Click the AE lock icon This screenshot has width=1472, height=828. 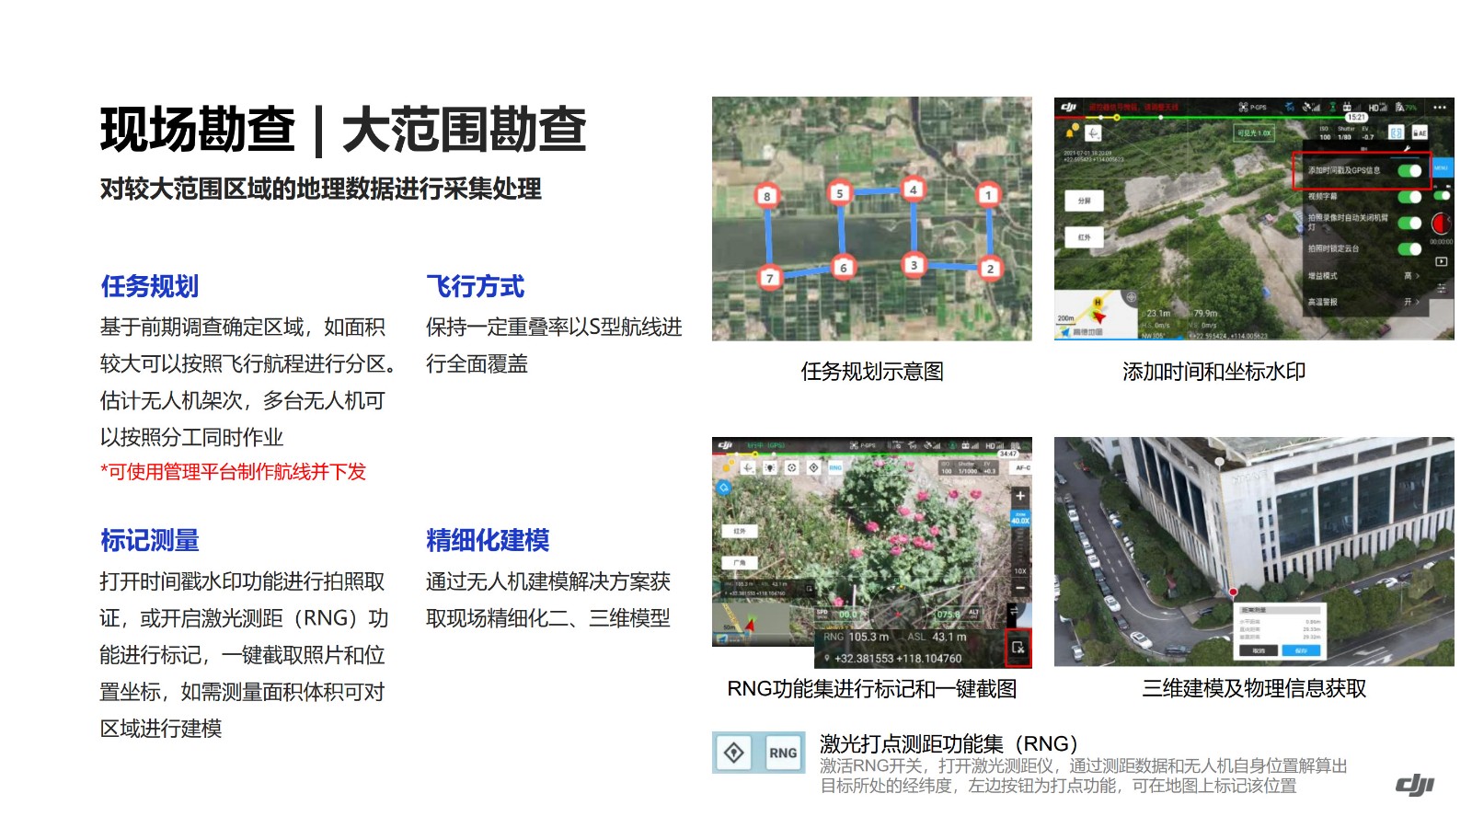[x=1420, y=133]
